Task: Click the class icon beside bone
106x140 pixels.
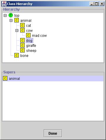Action: pyautogui.click(x=17, y=55)
